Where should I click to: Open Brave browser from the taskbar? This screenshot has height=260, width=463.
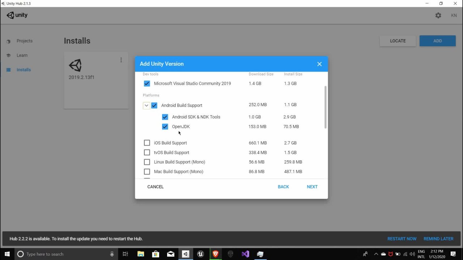[216, 254]
